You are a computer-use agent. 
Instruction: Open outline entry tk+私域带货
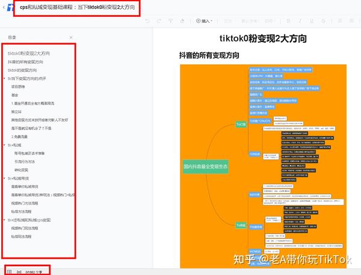(18, 179)
